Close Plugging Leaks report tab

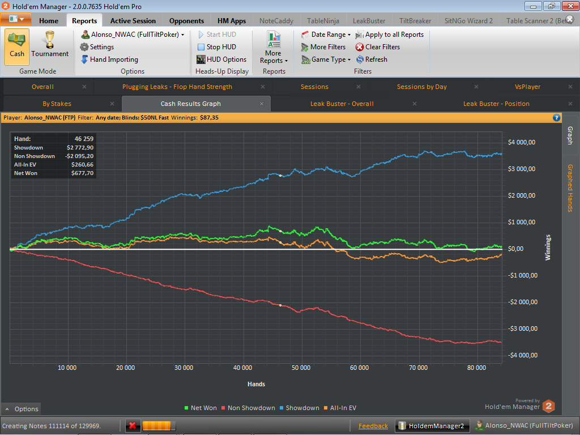pos(263,87)
